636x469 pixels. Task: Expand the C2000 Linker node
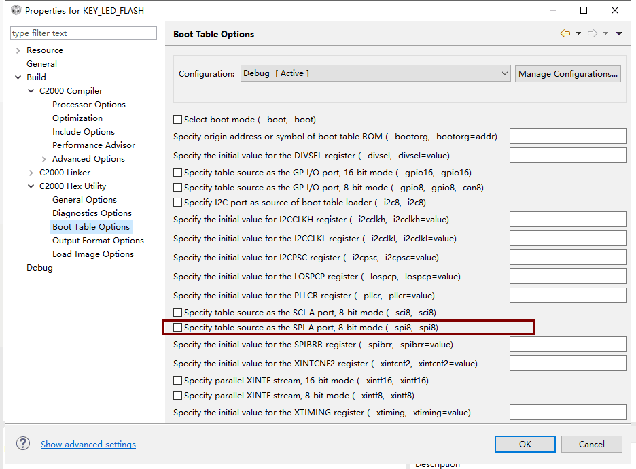pyautogui.click(x=31, y=173)
